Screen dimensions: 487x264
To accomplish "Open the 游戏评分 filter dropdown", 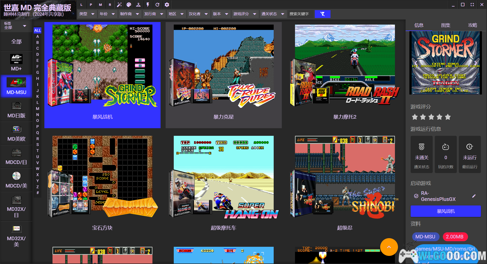I will pos(245,14).
